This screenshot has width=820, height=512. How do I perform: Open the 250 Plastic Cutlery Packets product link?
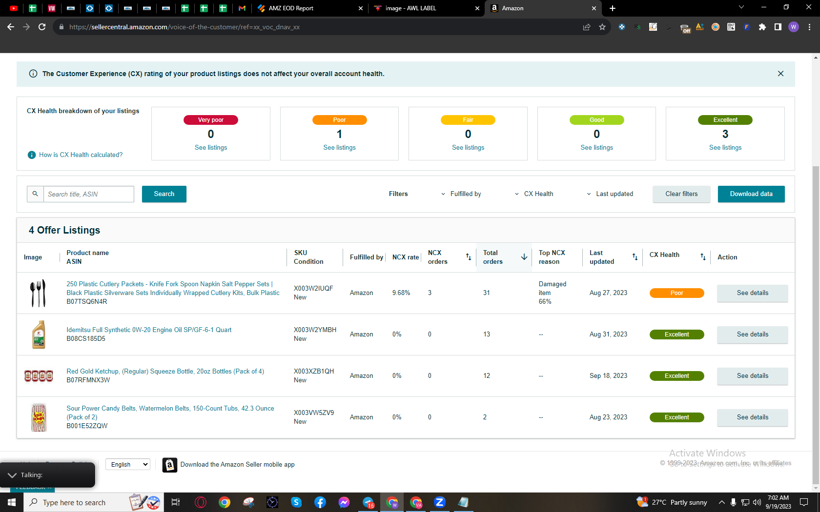(173, 289)
